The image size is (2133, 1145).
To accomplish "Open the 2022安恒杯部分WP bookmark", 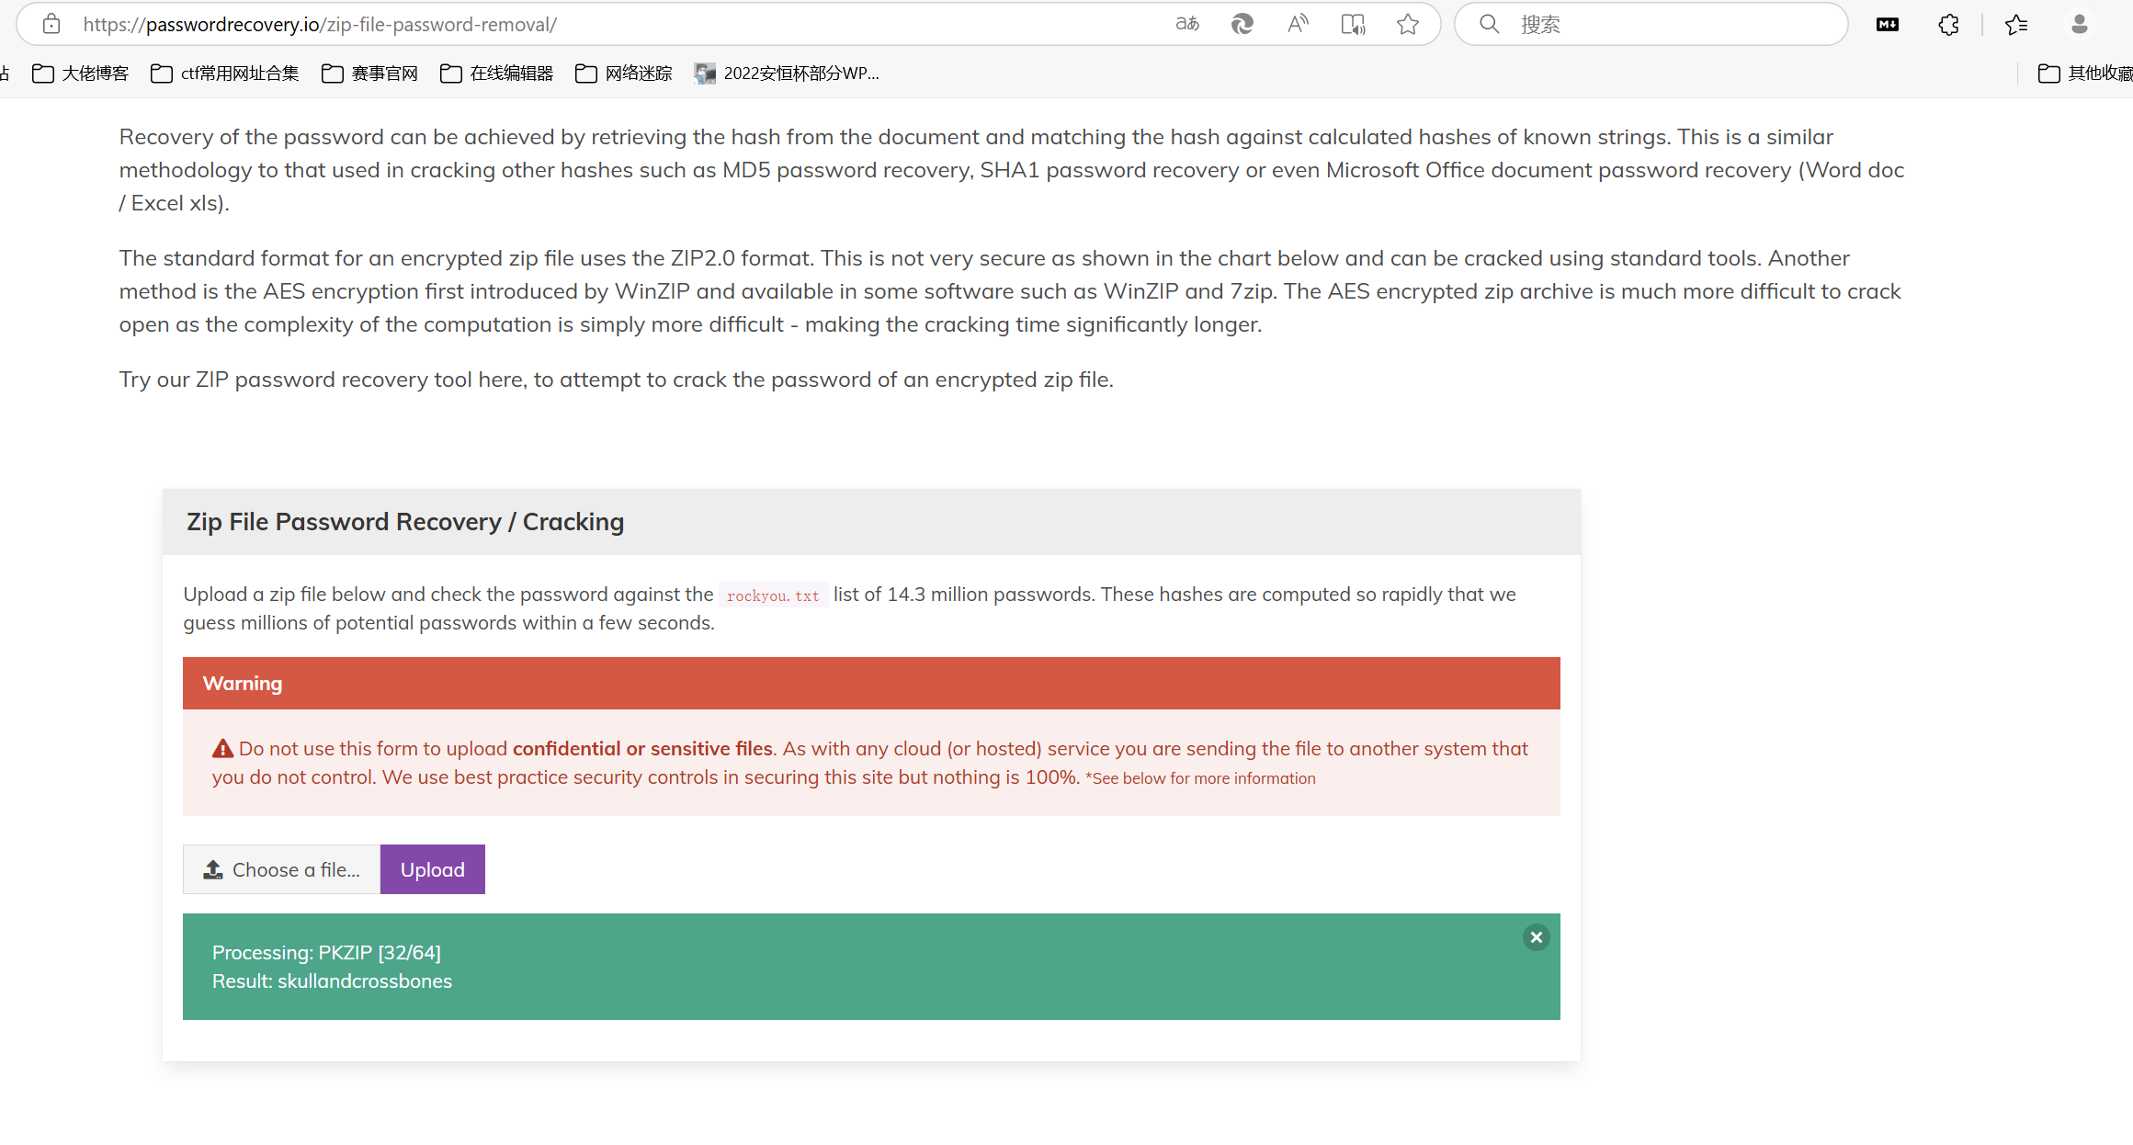I will point(788,74).
